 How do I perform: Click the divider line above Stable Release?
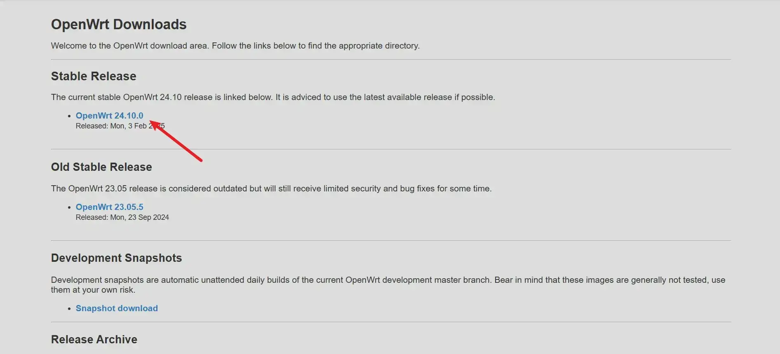tap(391, 60)
